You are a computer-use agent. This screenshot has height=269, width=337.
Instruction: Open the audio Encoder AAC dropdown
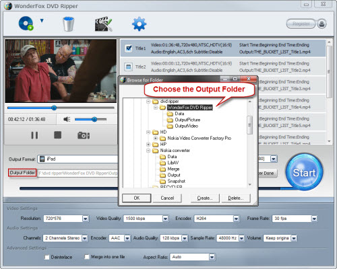(127, 238)
